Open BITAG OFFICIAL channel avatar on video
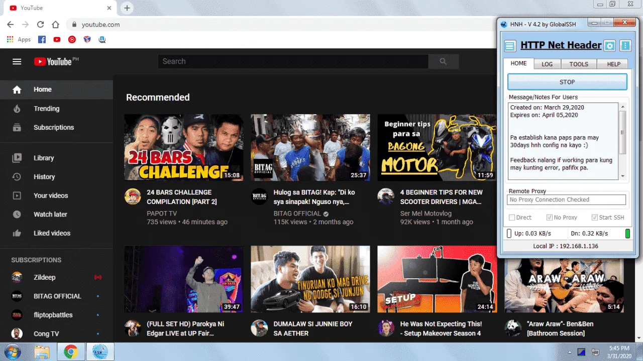 pos(259,197)
